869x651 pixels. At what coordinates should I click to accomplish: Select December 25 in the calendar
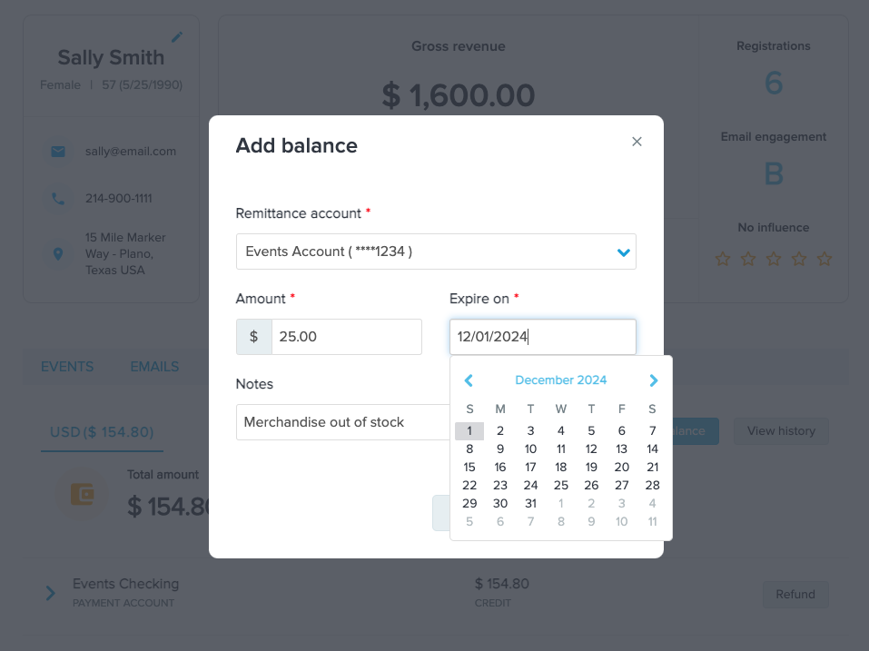[561, 485]
